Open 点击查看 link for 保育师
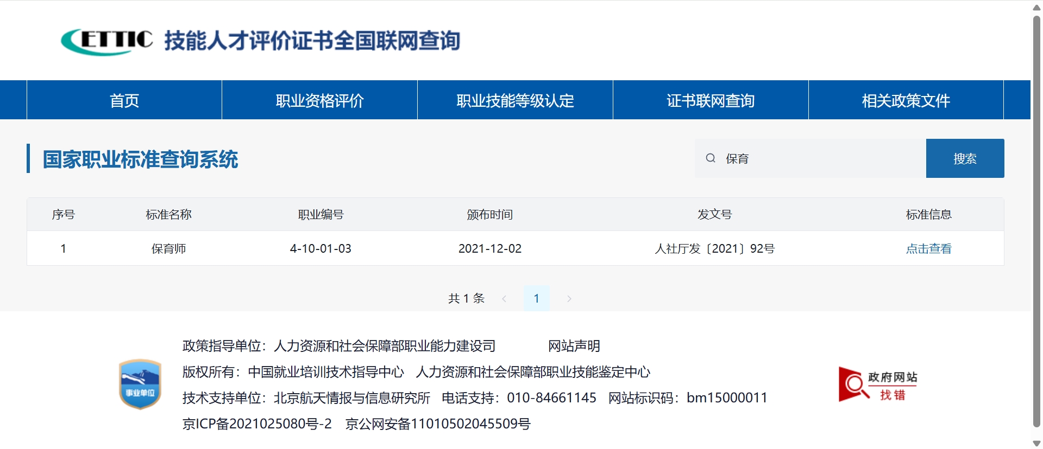1043x449 pixels. pos(928,249)
